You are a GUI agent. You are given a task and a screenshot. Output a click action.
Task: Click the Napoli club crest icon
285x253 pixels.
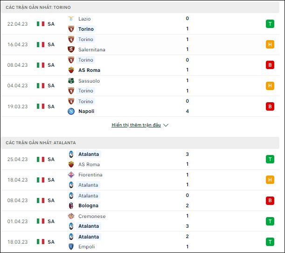coord(71,111)
